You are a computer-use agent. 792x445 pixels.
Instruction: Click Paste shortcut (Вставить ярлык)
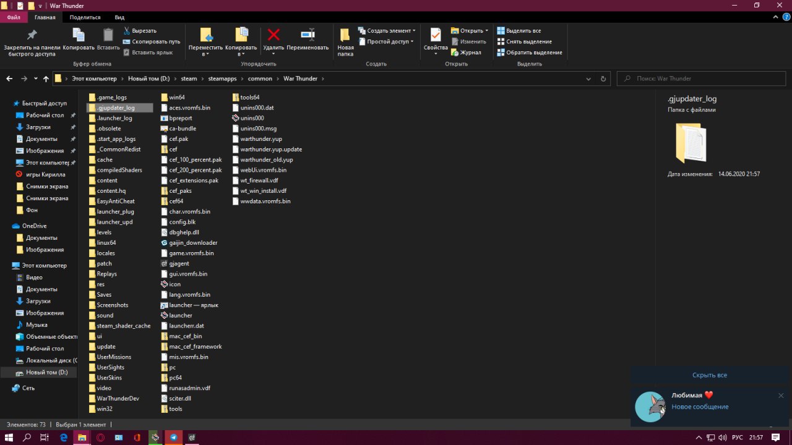(x=148, y=53)
